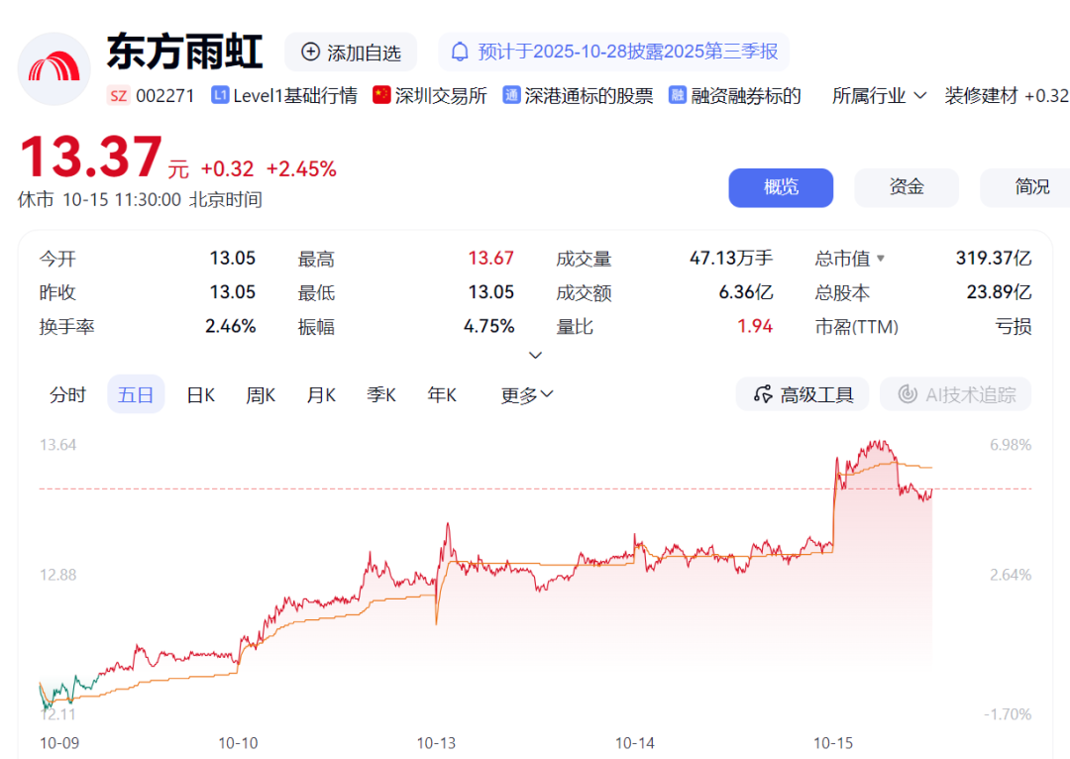Select the 月K chart period

pyautogui.click(x=321, y=394)
